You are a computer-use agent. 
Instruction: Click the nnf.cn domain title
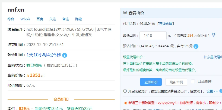coord(16,10)
